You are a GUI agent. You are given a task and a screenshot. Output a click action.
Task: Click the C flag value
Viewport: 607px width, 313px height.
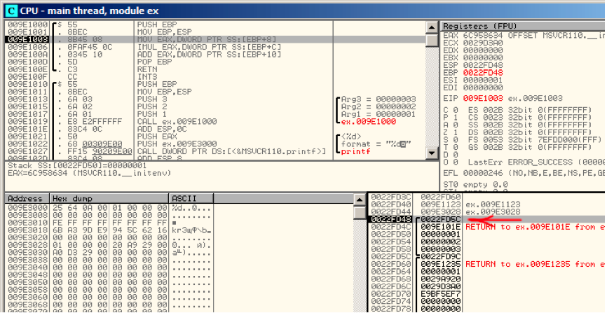pos(456,110)
